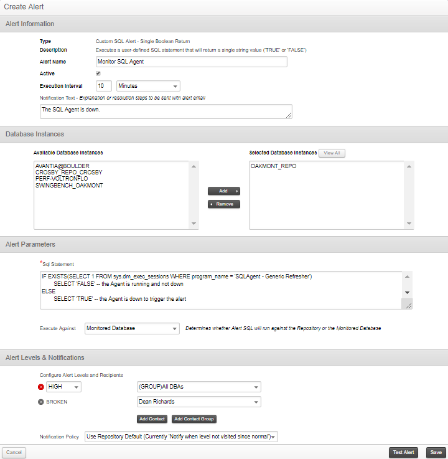Image resolution: width=448 pixels, height=459 pixels.
Task: Click the Test Alert button
Action: coord(404,453)
